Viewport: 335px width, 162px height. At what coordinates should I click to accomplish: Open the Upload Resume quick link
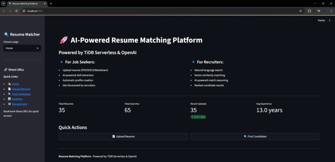point(21,89)
